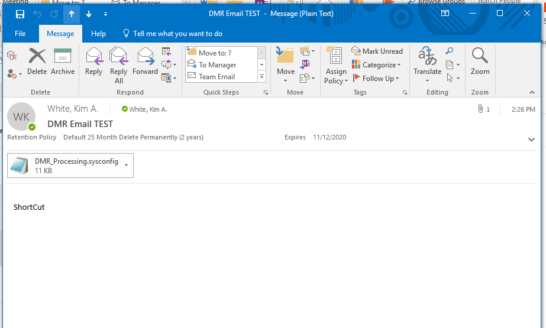Viewport: 546px width, 328px height.
Task: Reply with Meeting icon
Action: [x=166, y=52]
